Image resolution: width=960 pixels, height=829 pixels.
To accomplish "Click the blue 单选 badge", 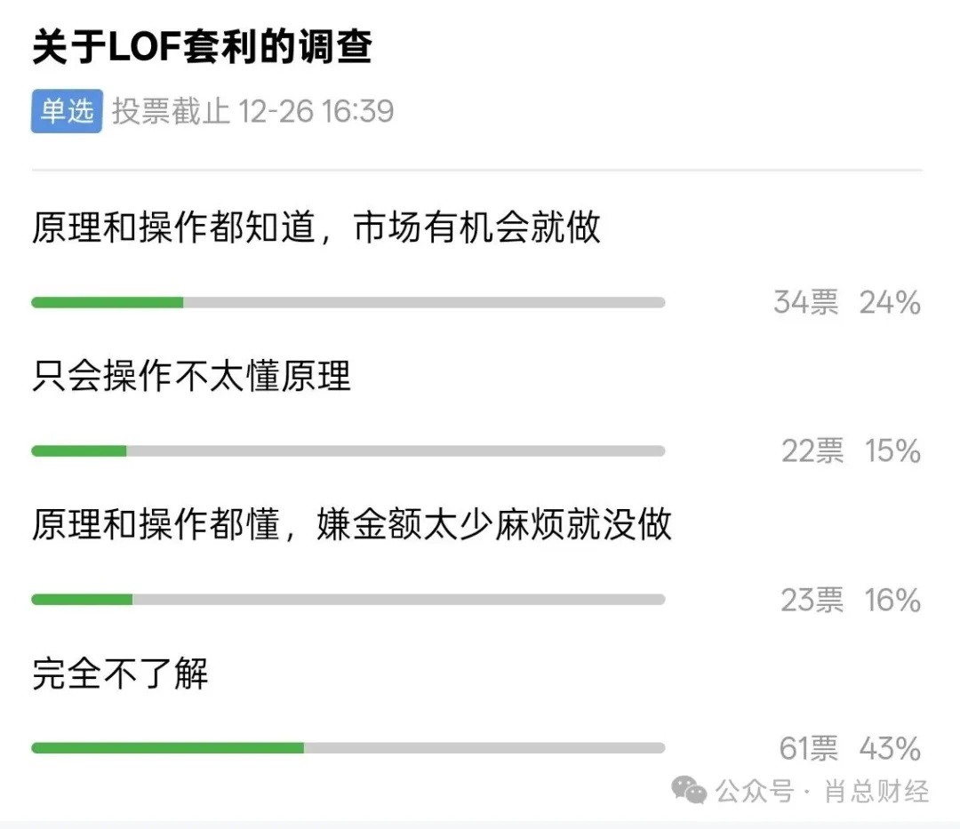I will coord(67,111).
